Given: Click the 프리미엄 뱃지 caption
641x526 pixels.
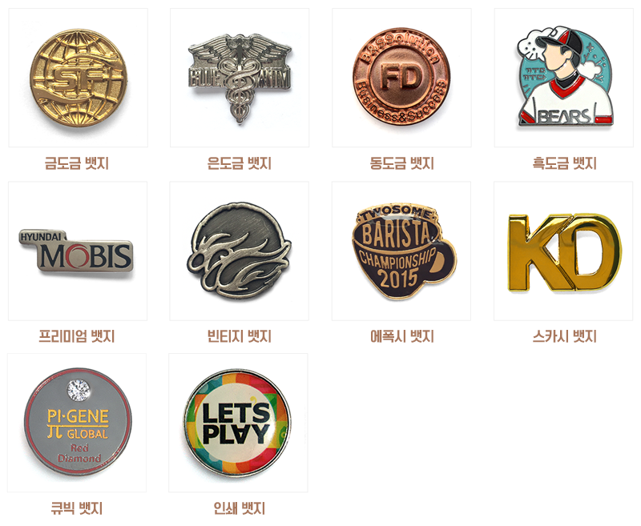Looking at the screenshot, I should point(77,336).
